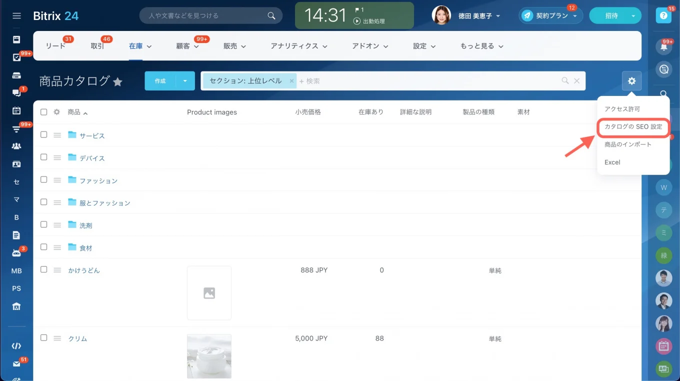Select the checkbox for かけうどん product
The width and height of the screenshot is (680, 381).
[43, 269]
